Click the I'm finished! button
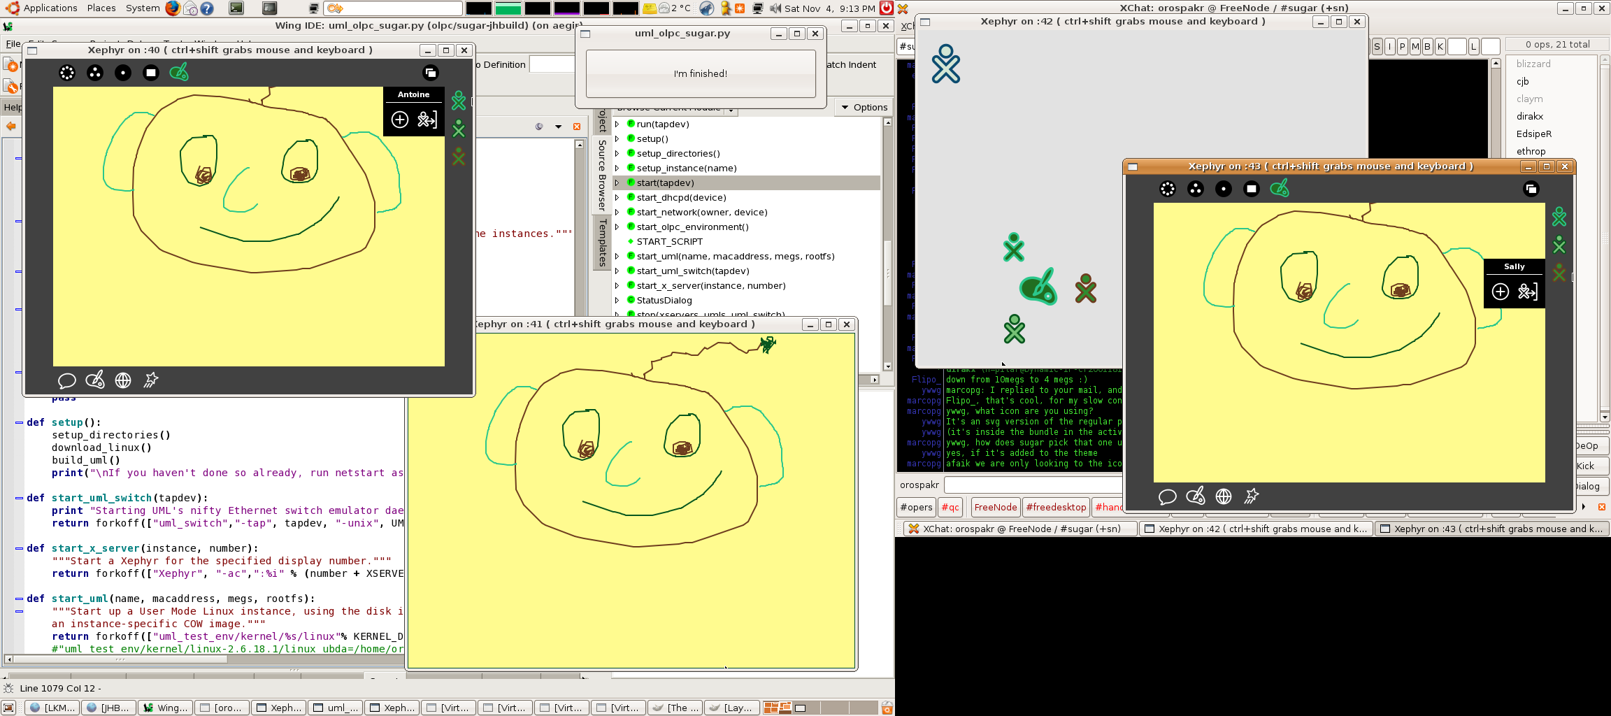Image resolution: width=1611 pixels, height=716 pixels. pos(701,73)
